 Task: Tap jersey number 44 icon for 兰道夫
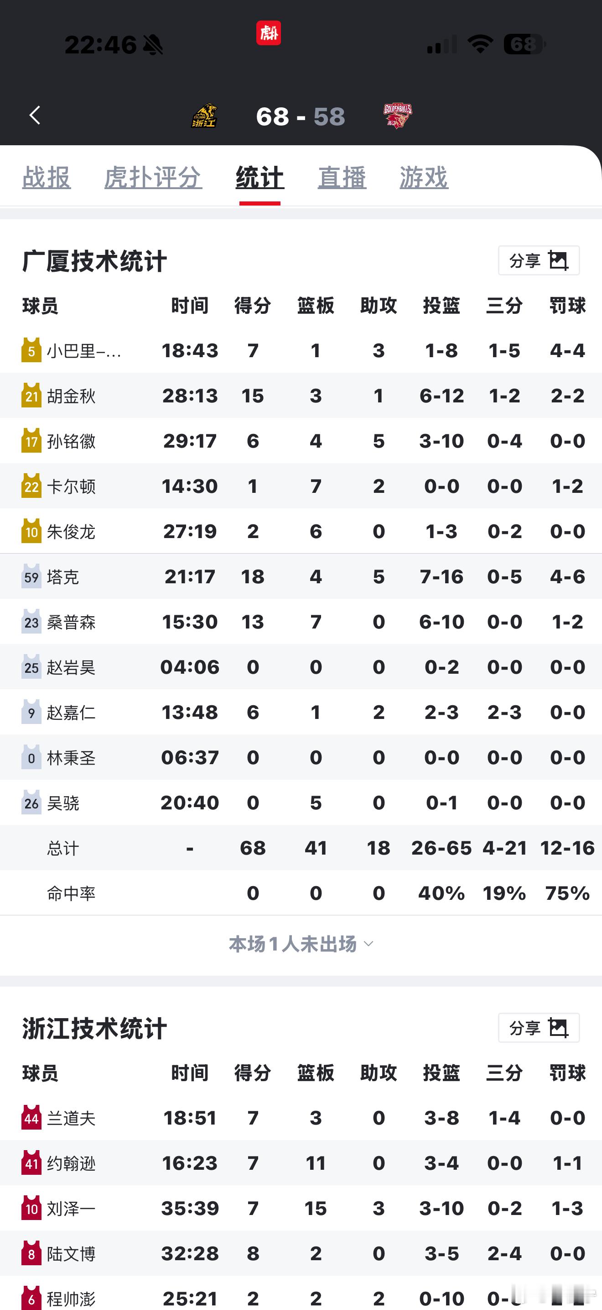coord(31,1118)
